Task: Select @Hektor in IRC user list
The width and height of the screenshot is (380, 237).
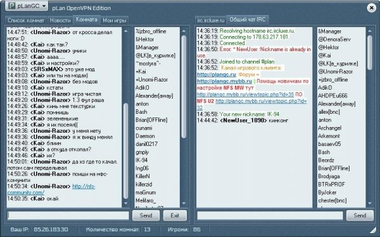Action: click(x=328, y=47)
